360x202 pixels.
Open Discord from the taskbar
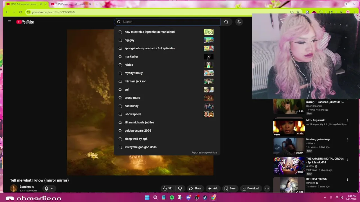188,198
